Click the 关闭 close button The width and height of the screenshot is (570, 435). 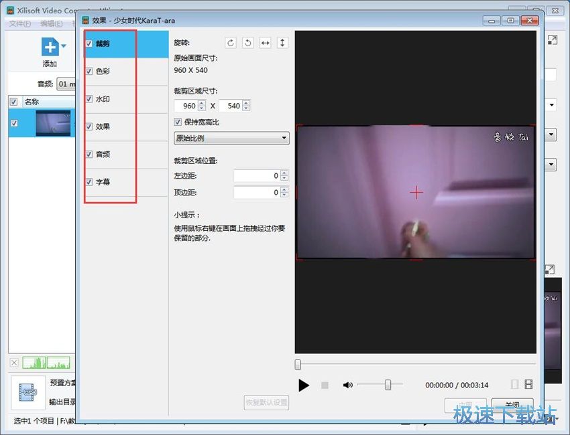pyautogui.click(x=512, y=404)
